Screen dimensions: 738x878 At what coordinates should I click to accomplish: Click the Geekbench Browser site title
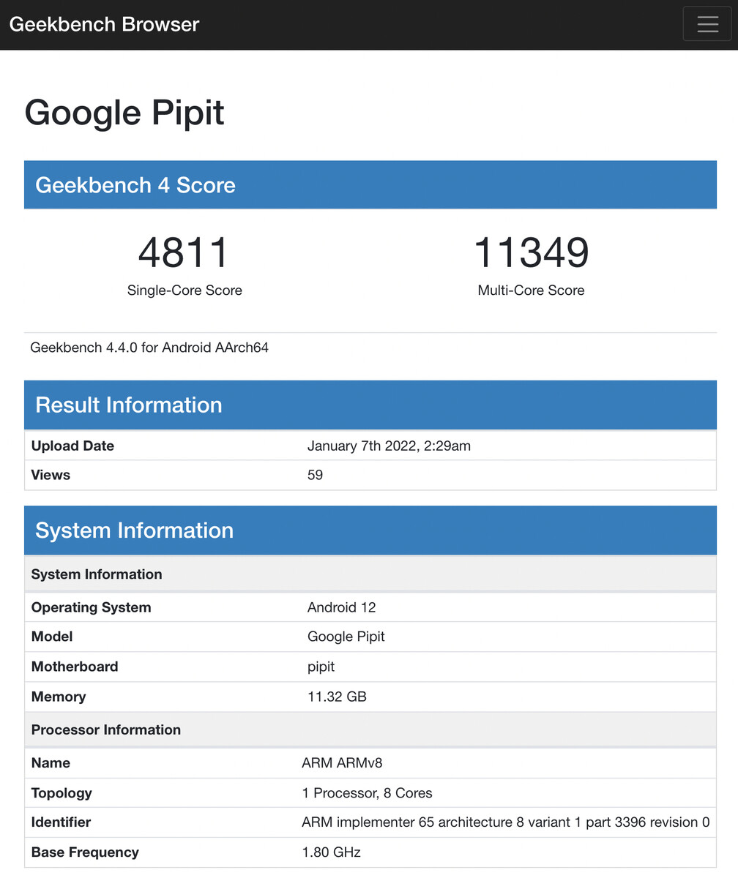(104, 24)
